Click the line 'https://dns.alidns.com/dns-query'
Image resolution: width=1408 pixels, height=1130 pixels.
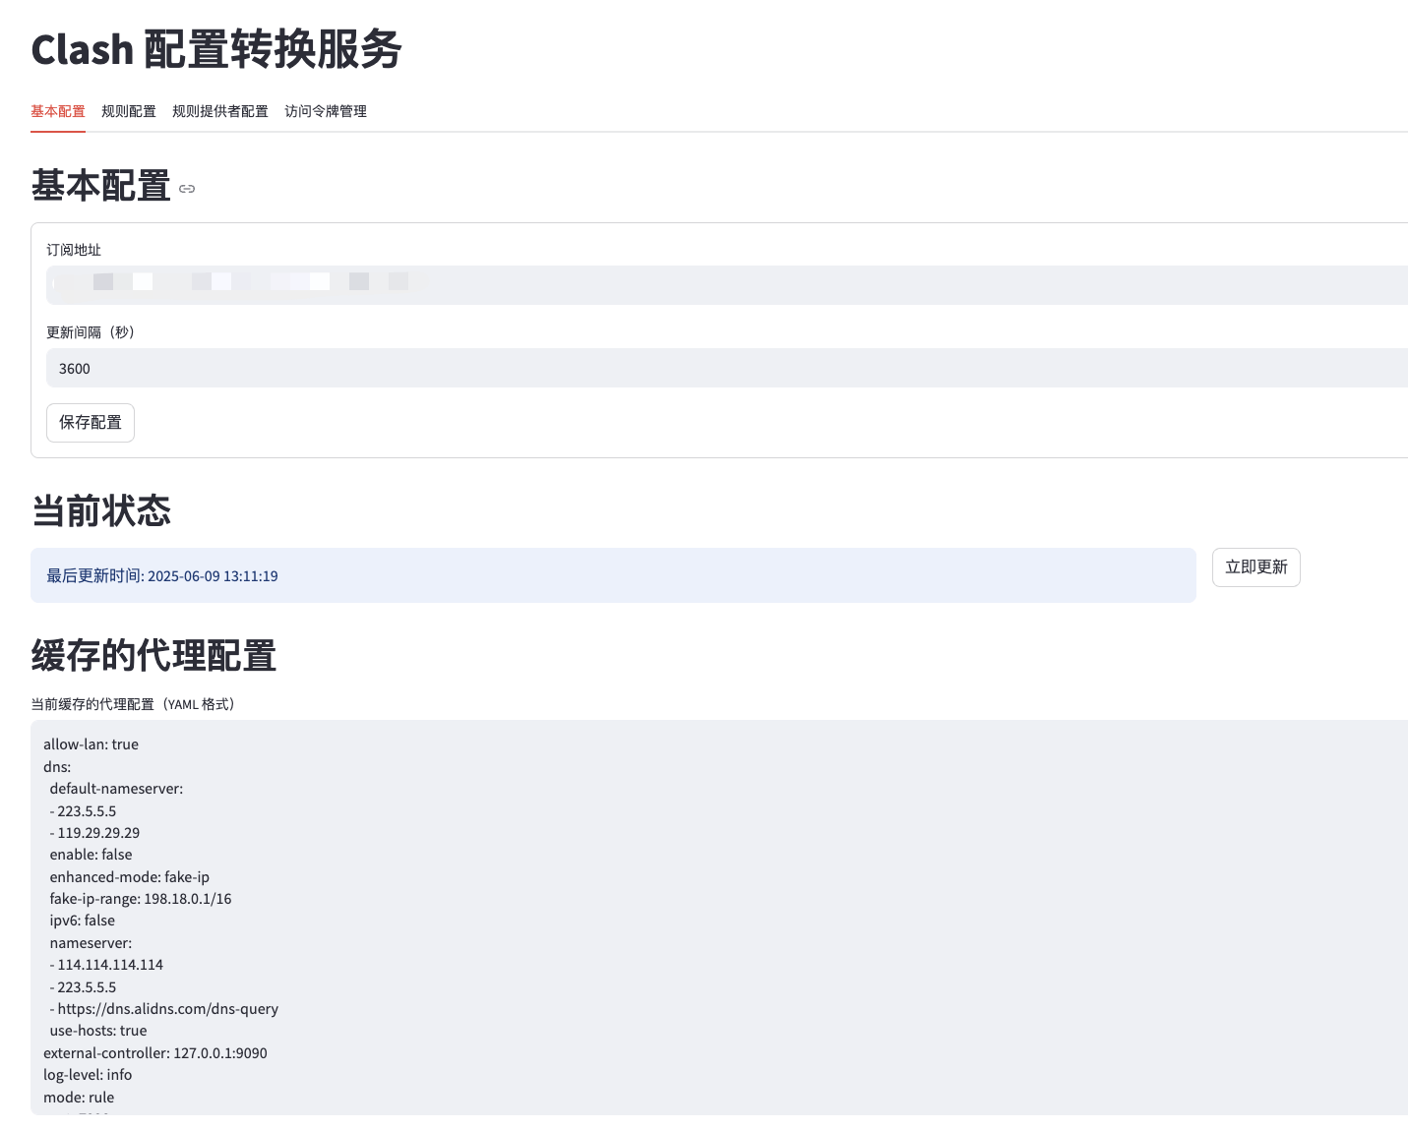[x=167, y=1009]
